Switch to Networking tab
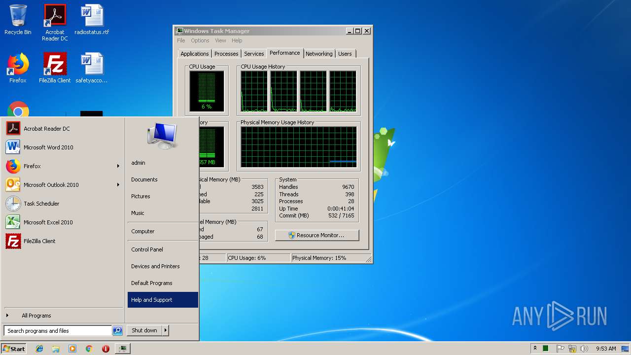Viewport: 631px width, 355px height. coord(319,54)
